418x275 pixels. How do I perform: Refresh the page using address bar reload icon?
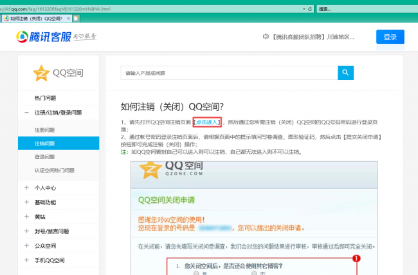[310, 9]
